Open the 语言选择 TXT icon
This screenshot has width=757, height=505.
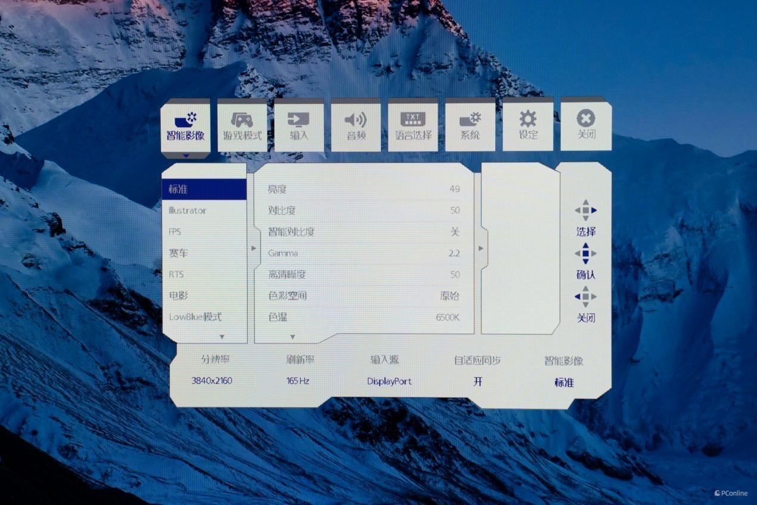[413, 119]
